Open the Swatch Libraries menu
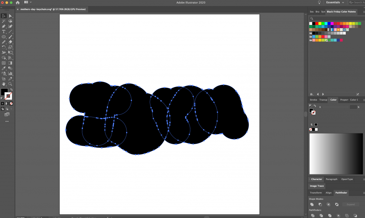The height and width of the screenshot is (218, 365). pos(312,94)
